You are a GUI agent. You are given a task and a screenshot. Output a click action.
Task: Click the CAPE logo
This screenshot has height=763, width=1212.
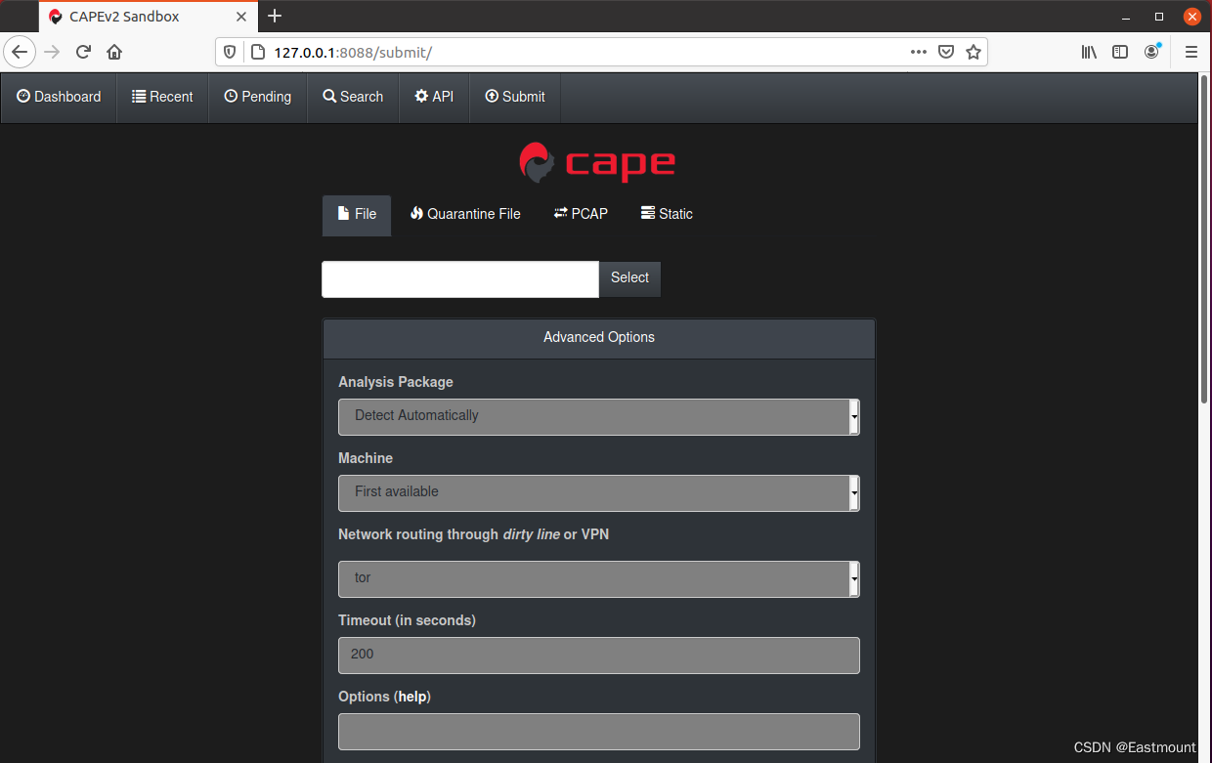[x=597, y=162]
